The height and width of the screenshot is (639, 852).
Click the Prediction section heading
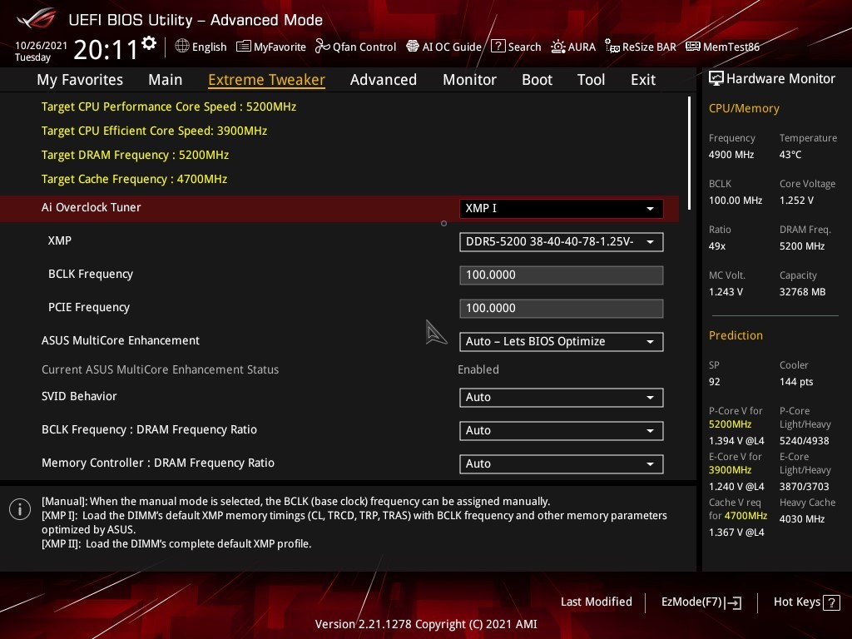[x=736, y=335]
